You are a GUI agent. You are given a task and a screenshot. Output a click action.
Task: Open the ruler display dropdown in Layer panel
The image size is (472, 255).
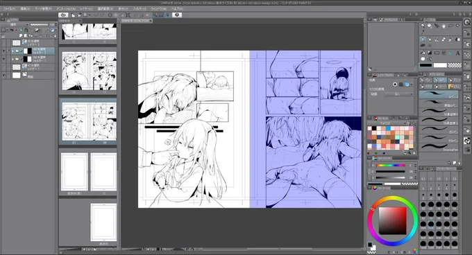(47, 30)
